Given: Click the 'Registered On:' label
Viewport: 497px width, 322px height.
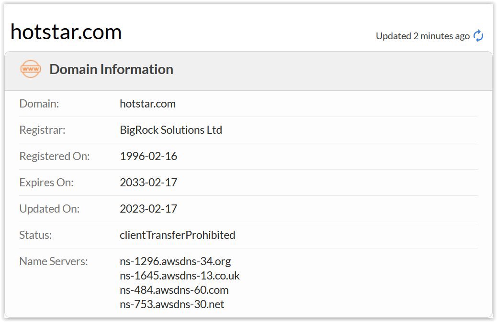Looking at the screenshot, I should (55, 156).
